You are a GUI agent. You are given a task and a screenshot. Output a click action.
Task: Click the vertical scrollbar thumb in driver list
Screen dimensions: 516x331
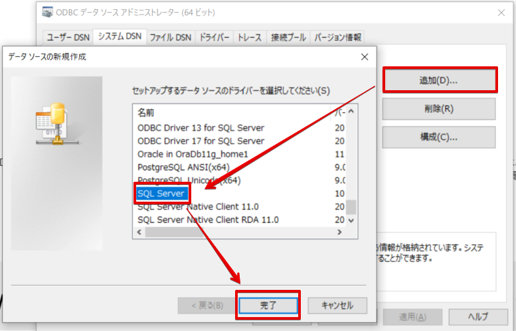[x=351, y=207]
